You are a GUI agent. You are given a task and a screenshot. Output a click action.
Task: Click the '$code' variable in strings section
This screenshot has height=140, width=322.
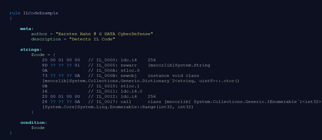pos(38,55)
